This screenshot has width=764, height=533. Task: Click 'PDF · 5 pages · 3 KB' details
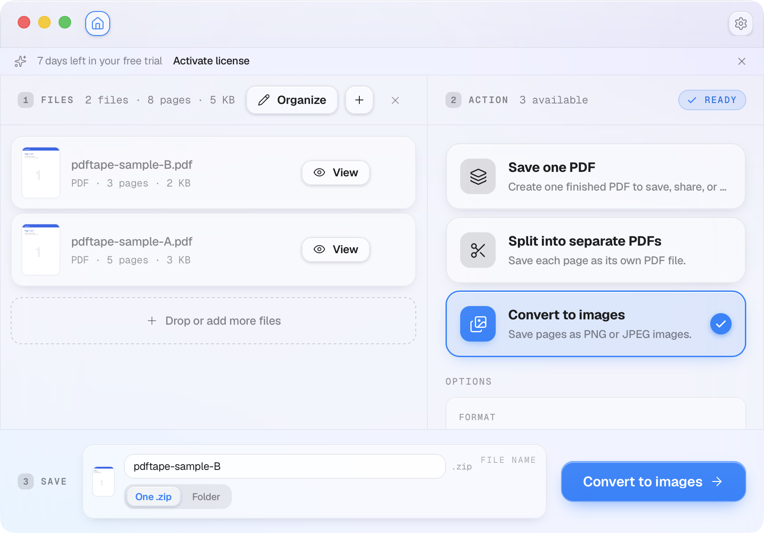click(x=131, y=260)
